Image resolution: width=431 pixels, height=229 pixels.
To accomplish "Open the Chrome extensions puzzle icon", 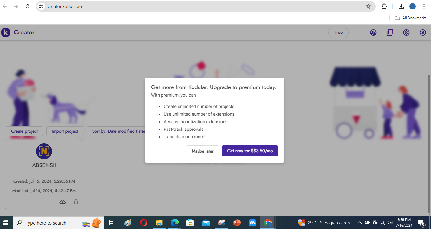I will 384,6.
